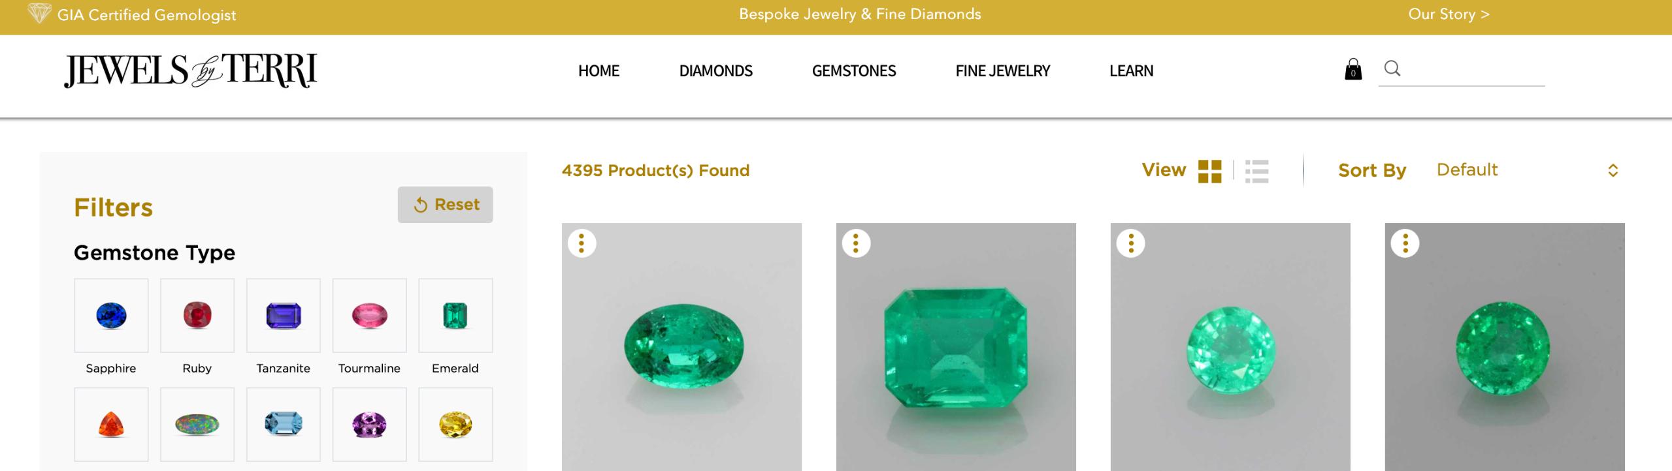Open the Sort By Default dropdown
This screenshot has height=471, width=1672.
1527,170
